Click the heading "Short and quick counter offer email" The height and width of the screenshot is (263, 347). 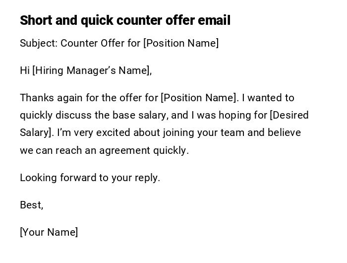click(125, 20)
